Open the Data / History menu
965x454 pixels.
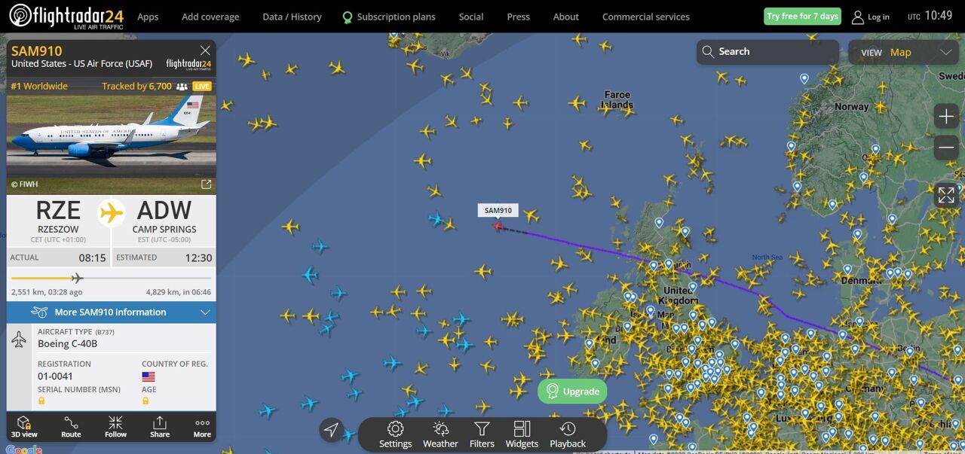[x=292, y=17]
